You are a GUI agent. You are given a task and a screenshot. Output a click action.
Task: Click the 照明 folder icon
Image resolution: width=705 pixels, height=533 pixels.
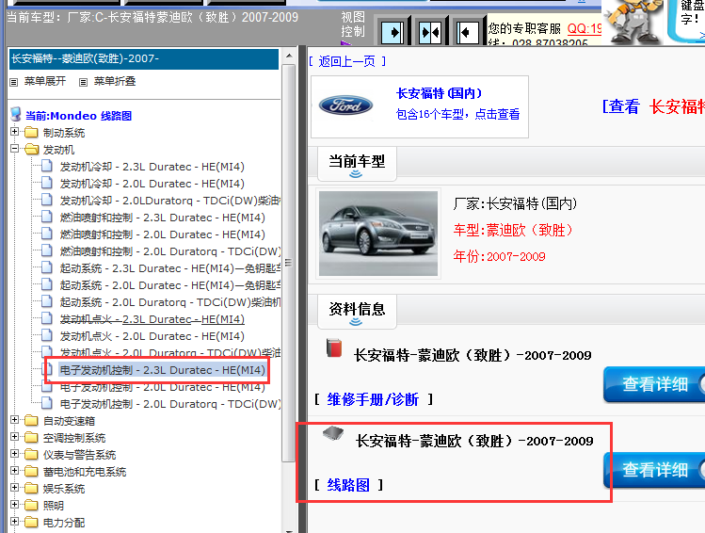pos(31,505)
